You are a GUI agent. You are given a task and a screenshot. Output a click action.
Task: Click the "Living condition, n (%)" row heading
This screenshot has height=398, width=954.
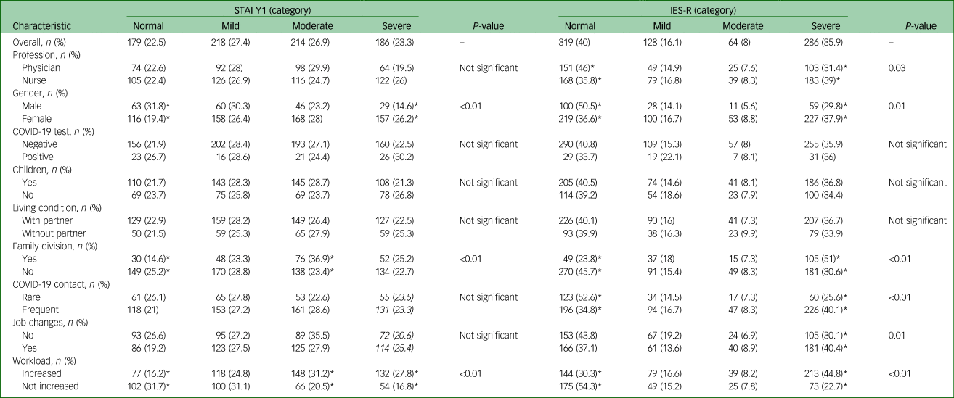click(x=51, y=208)
